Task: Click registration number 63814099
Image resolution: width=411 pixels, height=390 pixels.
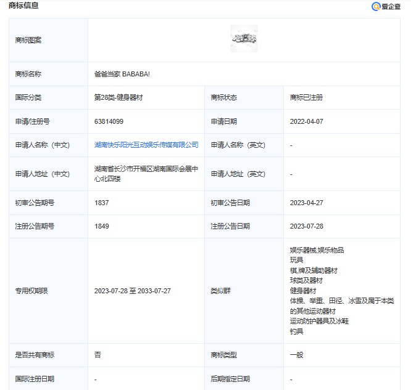Action: [x=109, y=121]
